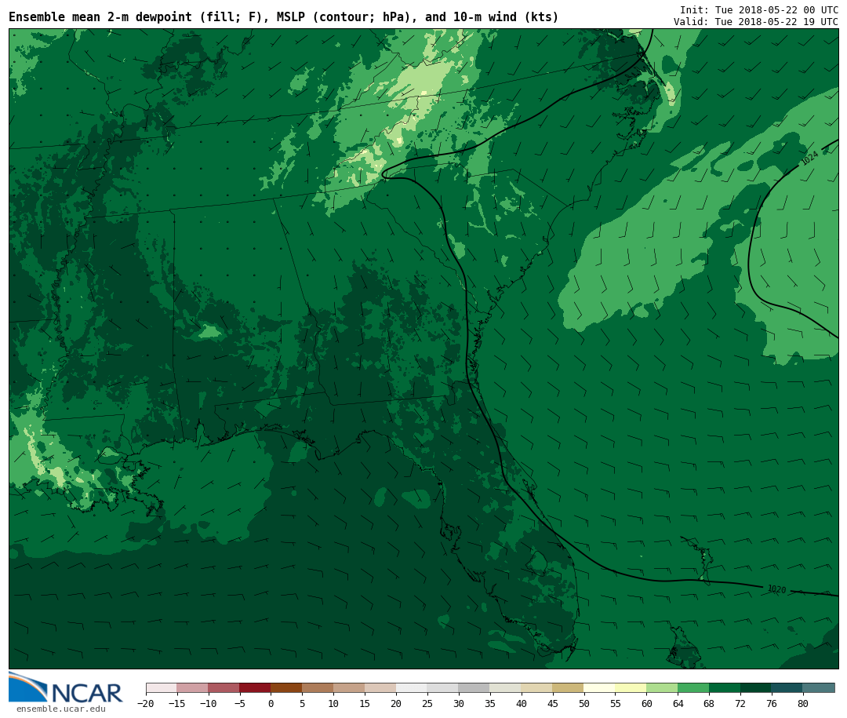
Task: Click the dark green swatch between 68 and 72
Action: (725, 687)
